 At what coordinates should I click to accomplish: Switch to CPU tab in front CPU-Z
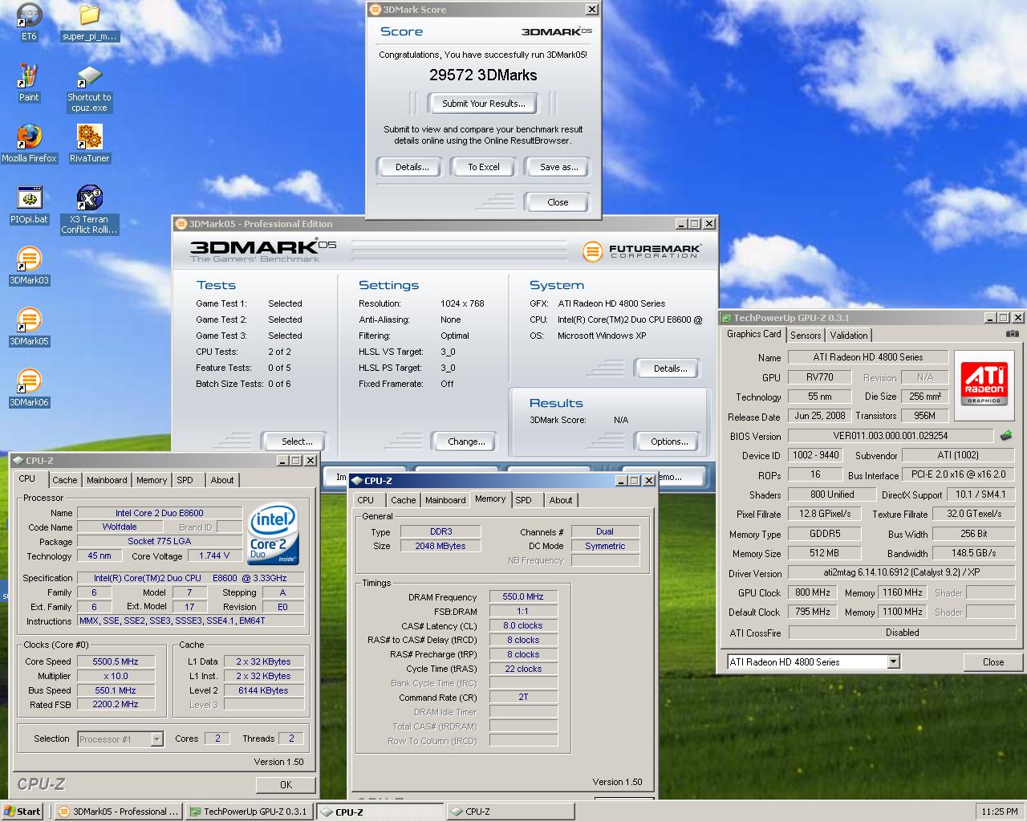pos(366,500)
